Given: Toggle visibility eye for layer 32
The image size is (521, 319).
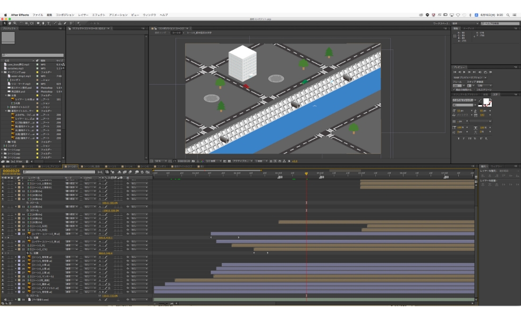Looking at the screenshot, I should [x=3, y=292].
